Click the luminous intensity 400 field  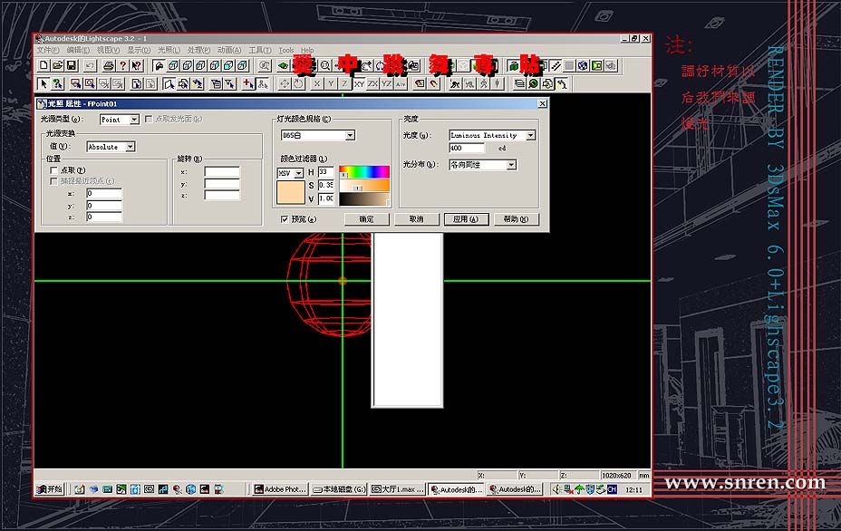(x=467, y=148)
